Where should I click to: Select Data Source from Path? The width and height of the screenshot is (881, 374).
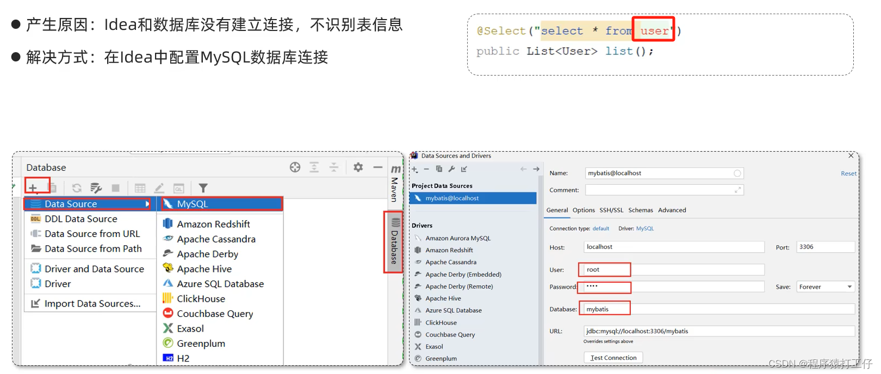point(89,248)
